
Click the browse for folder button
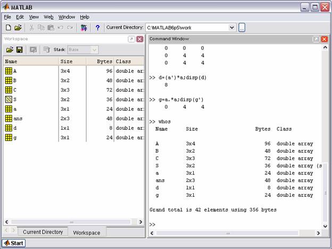(x=242, y=28)
